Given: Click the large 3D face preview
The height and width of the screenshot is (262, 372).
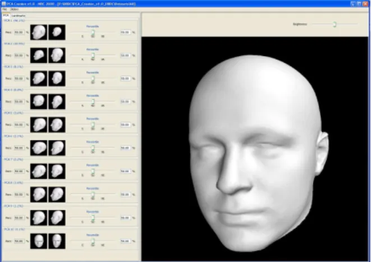Looking at the screenshot, I should [255, 149].
